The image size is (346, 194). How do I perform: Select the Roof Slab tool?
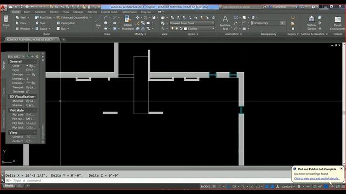click(43, 17)
